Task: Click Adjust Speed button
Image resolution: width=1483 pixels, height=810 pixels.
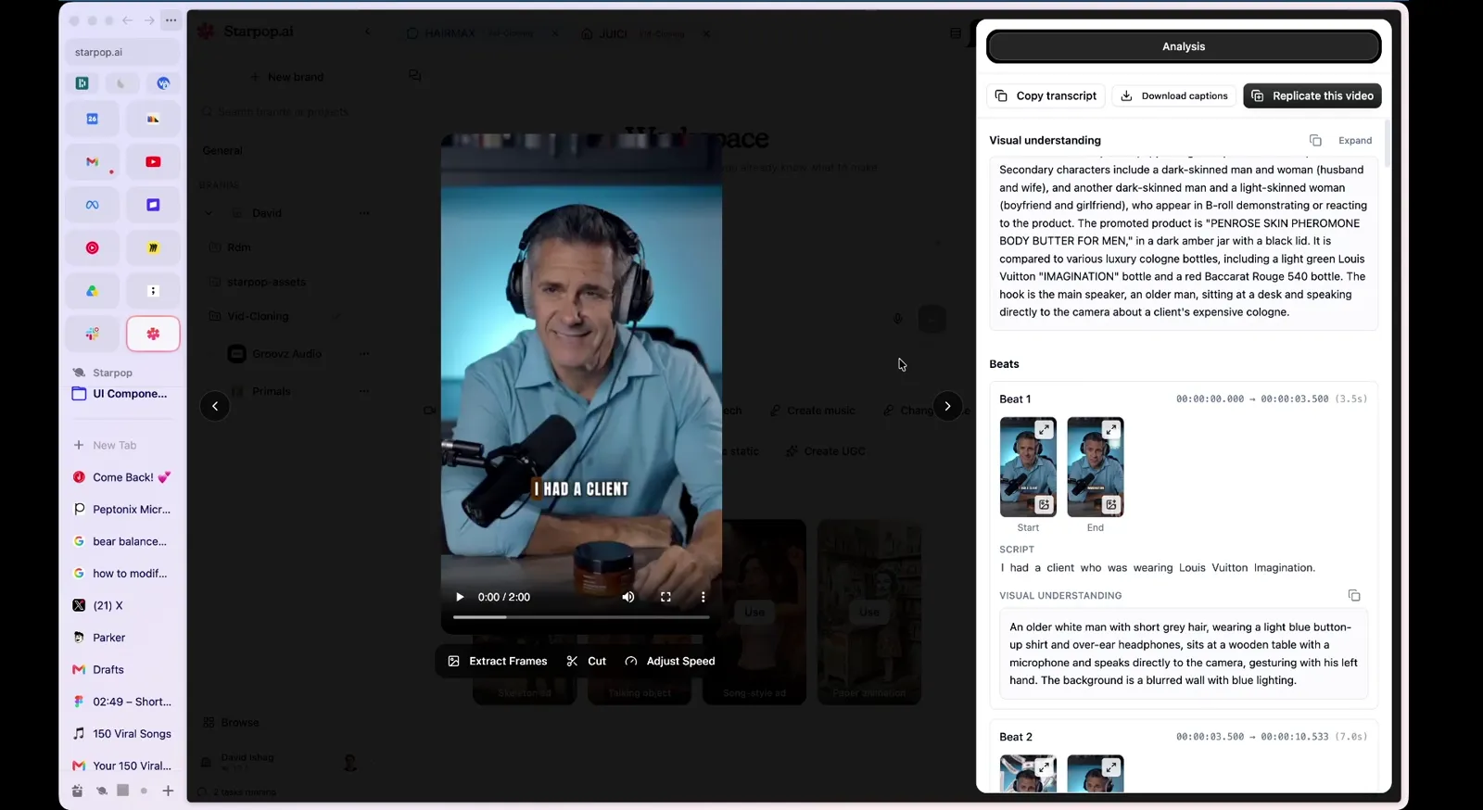Action: click(670, 661)
